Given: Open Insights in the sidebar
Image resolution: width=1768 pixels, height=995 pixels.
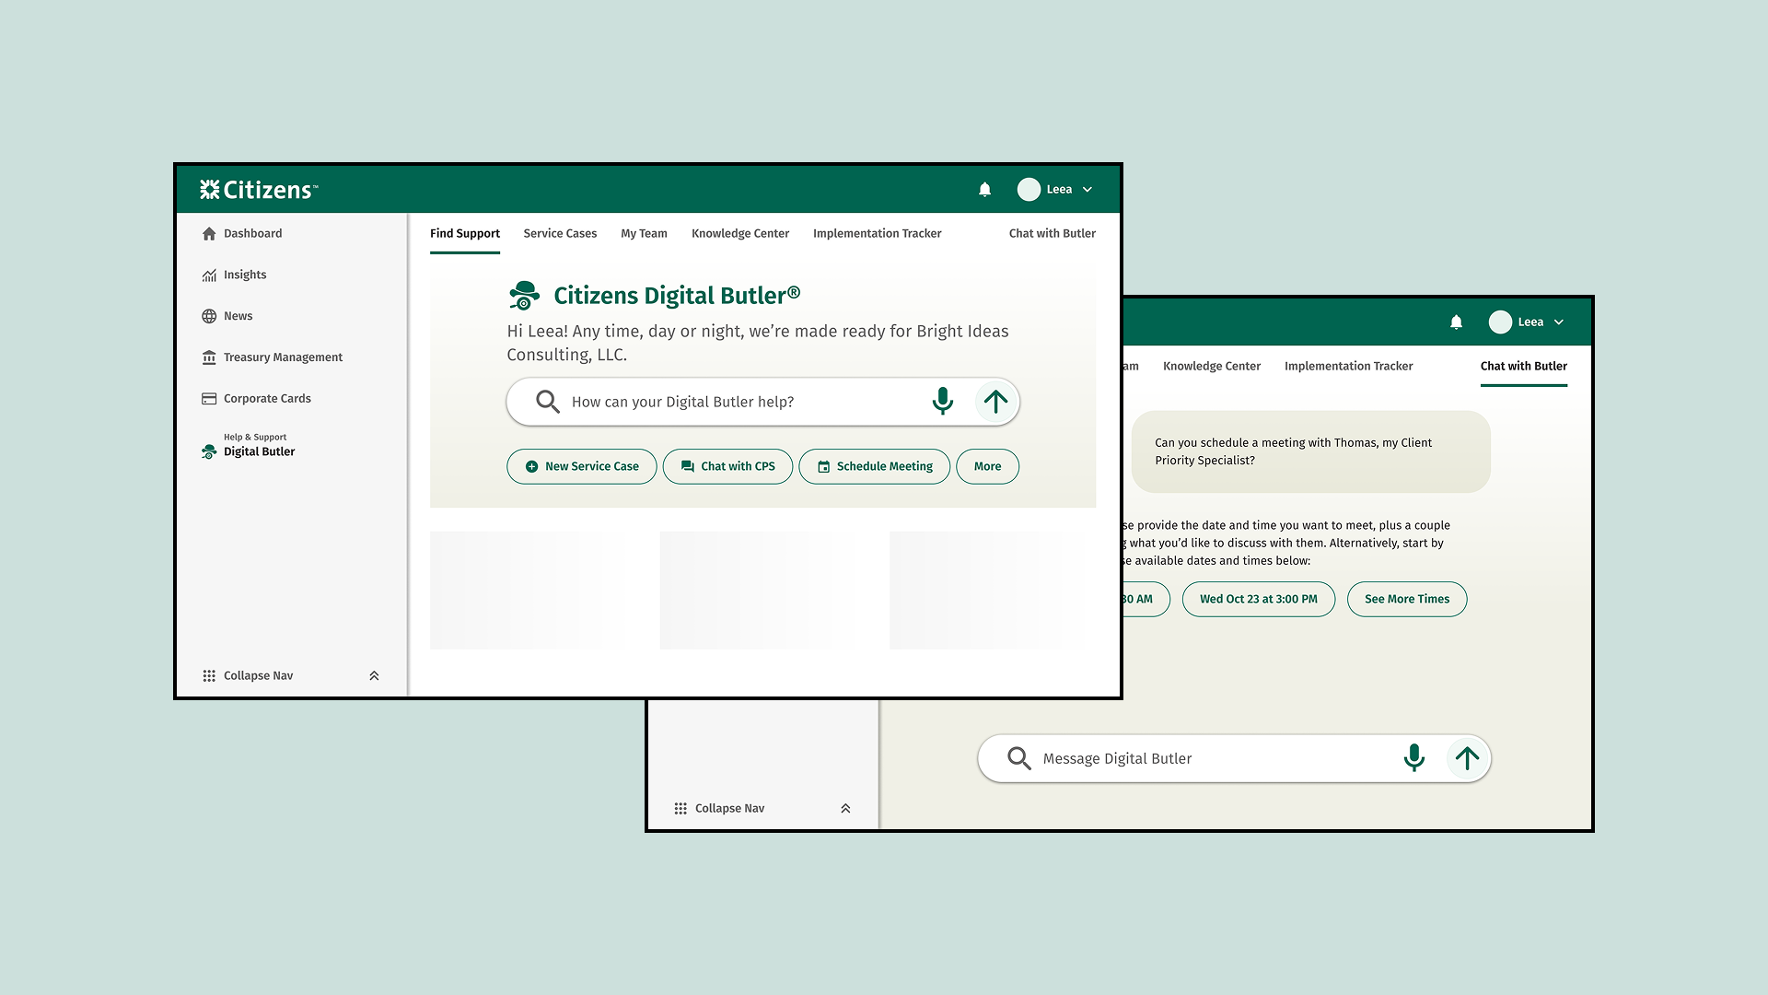Looking at the screenshot, I should pos(244,275).
